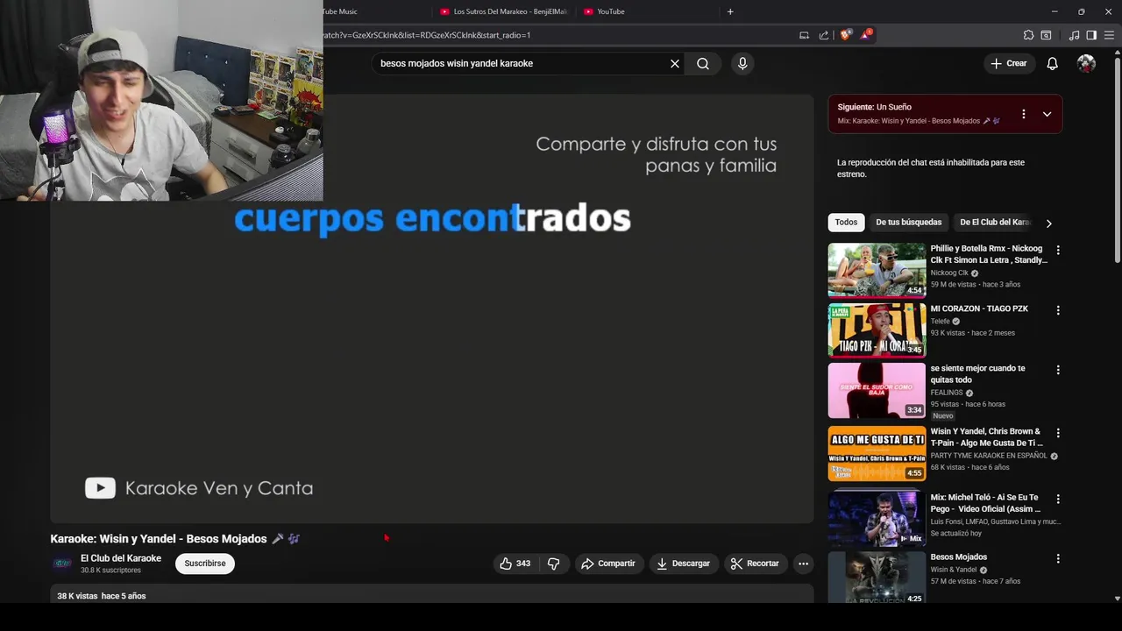1122x631 pixels.
Task: Click the Brave Shields lion icon
Action: tap(845, 35)
